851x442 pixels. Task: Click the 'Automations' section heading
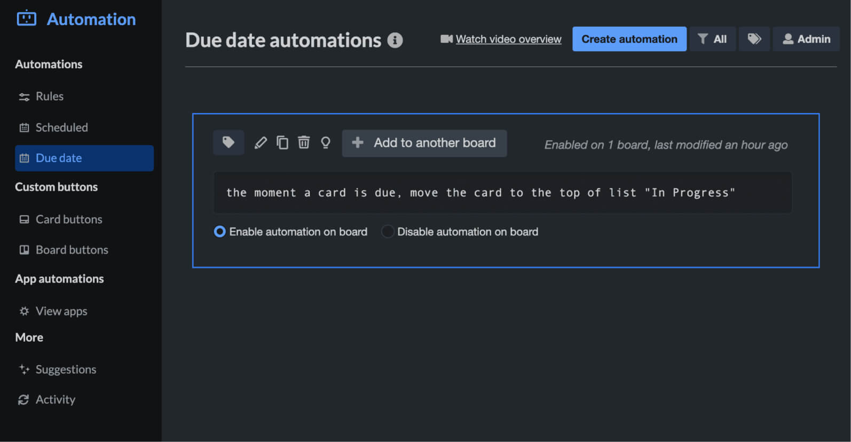(49, 64)
